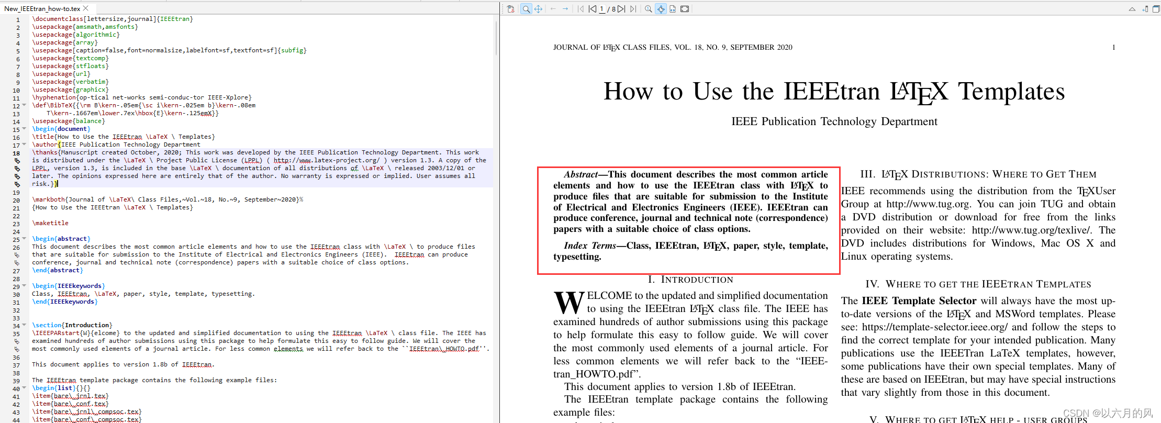The width and height of the screenshot is (1161, 423).
Task: Go to next PDF page
Action: 621,9
